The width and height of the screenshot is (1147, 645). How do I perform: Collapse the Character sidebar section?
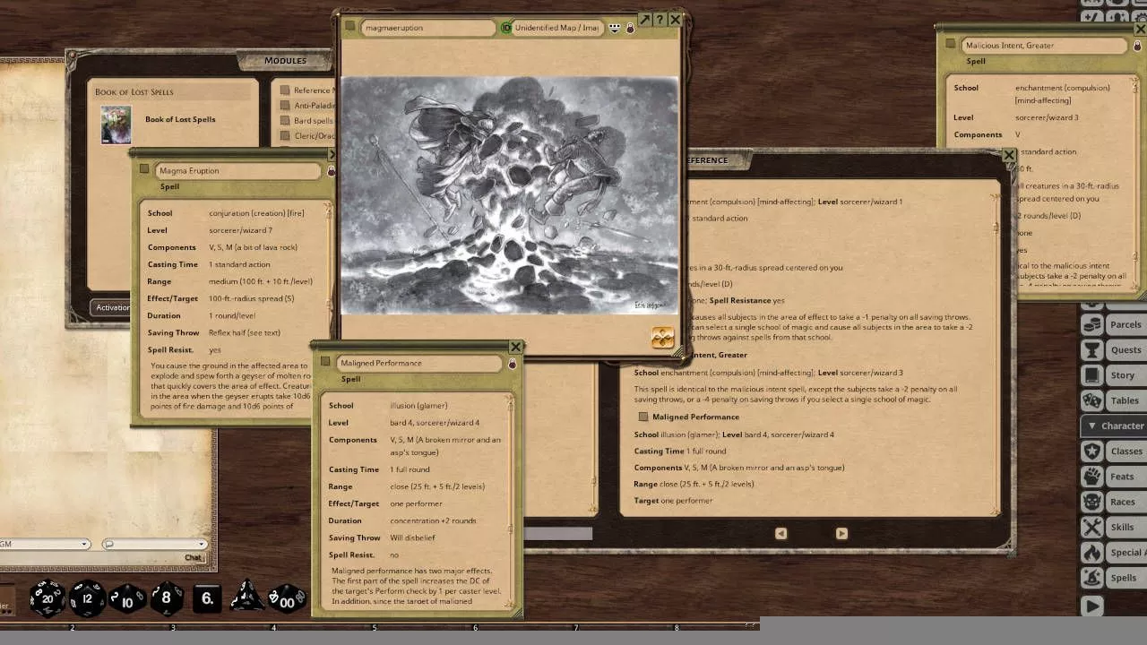coord(1114,426)
